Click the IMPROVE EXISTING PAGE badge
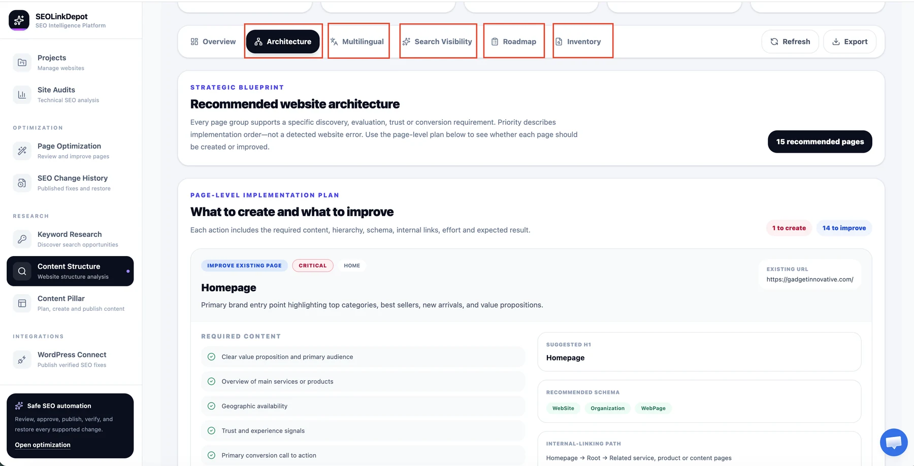The height and width of the screenshot is (466, 914). pos(244,266)
